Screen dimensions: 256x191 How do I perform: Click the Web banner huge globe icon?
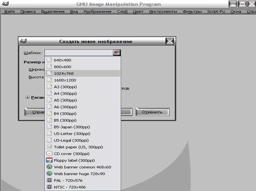49,174
